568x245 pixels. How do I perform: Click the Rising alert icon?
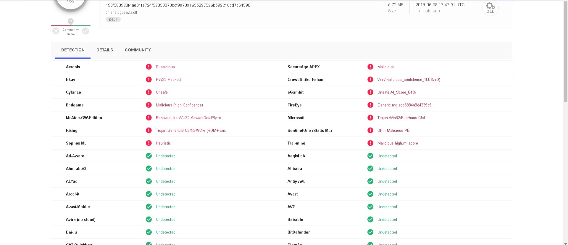149,130
